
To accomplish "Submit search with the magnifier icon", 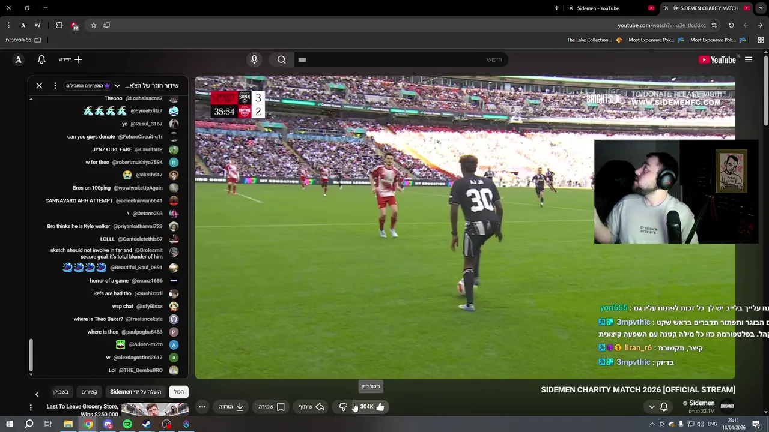I will pyautogui.click(x=281, y=59).
